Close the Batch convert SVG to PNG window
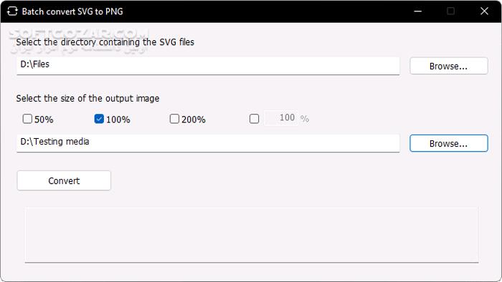The height and width of the screenshot is (282, 502). [484, 11]
